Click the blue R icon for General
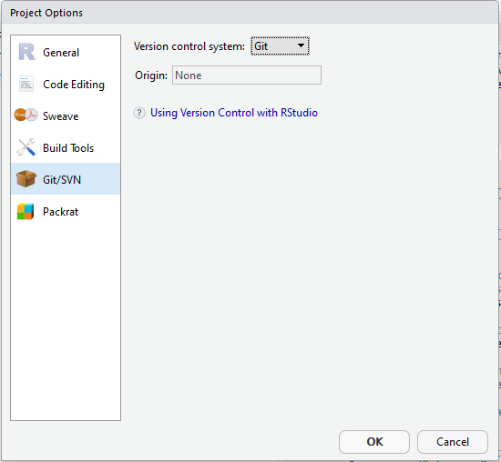 pos(26,52)
